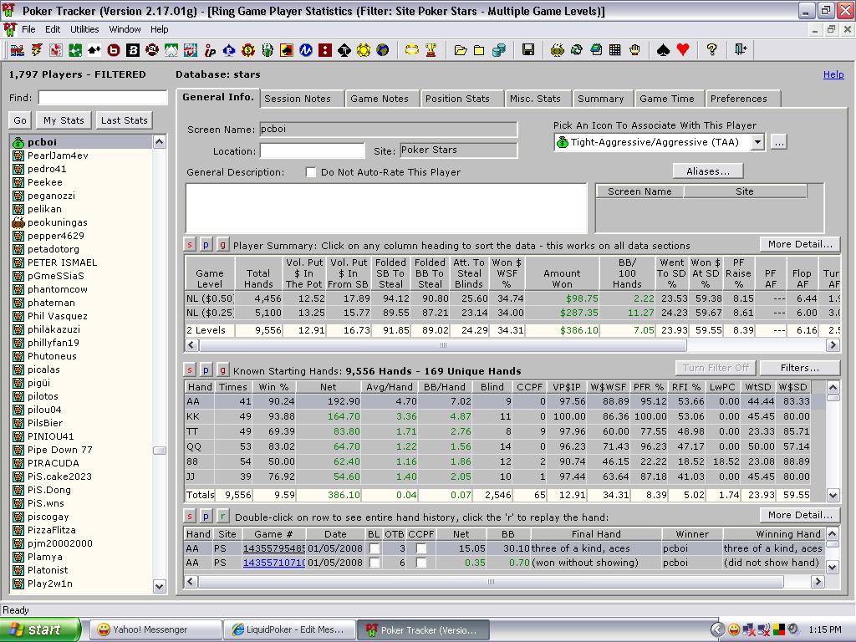Click the Player Summary horizontal scrollbar thumb
856x642 pixels.
(x=443, y=345)
